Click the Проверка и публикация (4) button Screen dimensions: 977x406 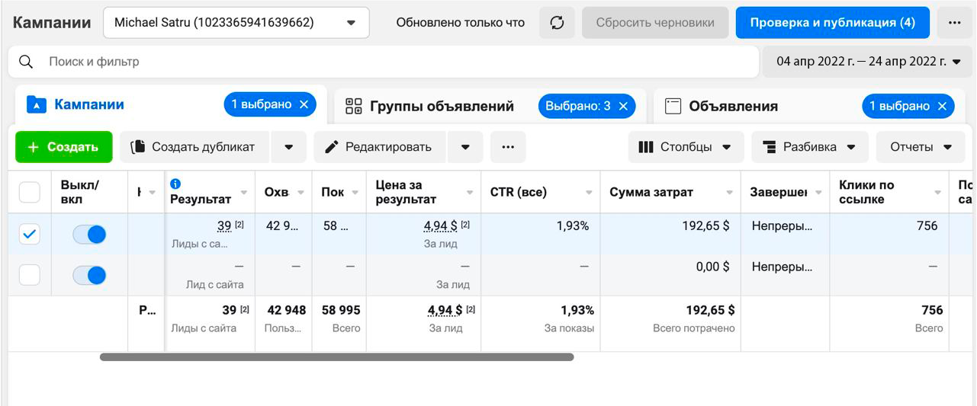click(833, 23)
